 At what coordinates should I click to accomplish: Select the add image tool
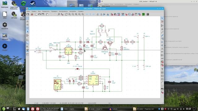162,89
